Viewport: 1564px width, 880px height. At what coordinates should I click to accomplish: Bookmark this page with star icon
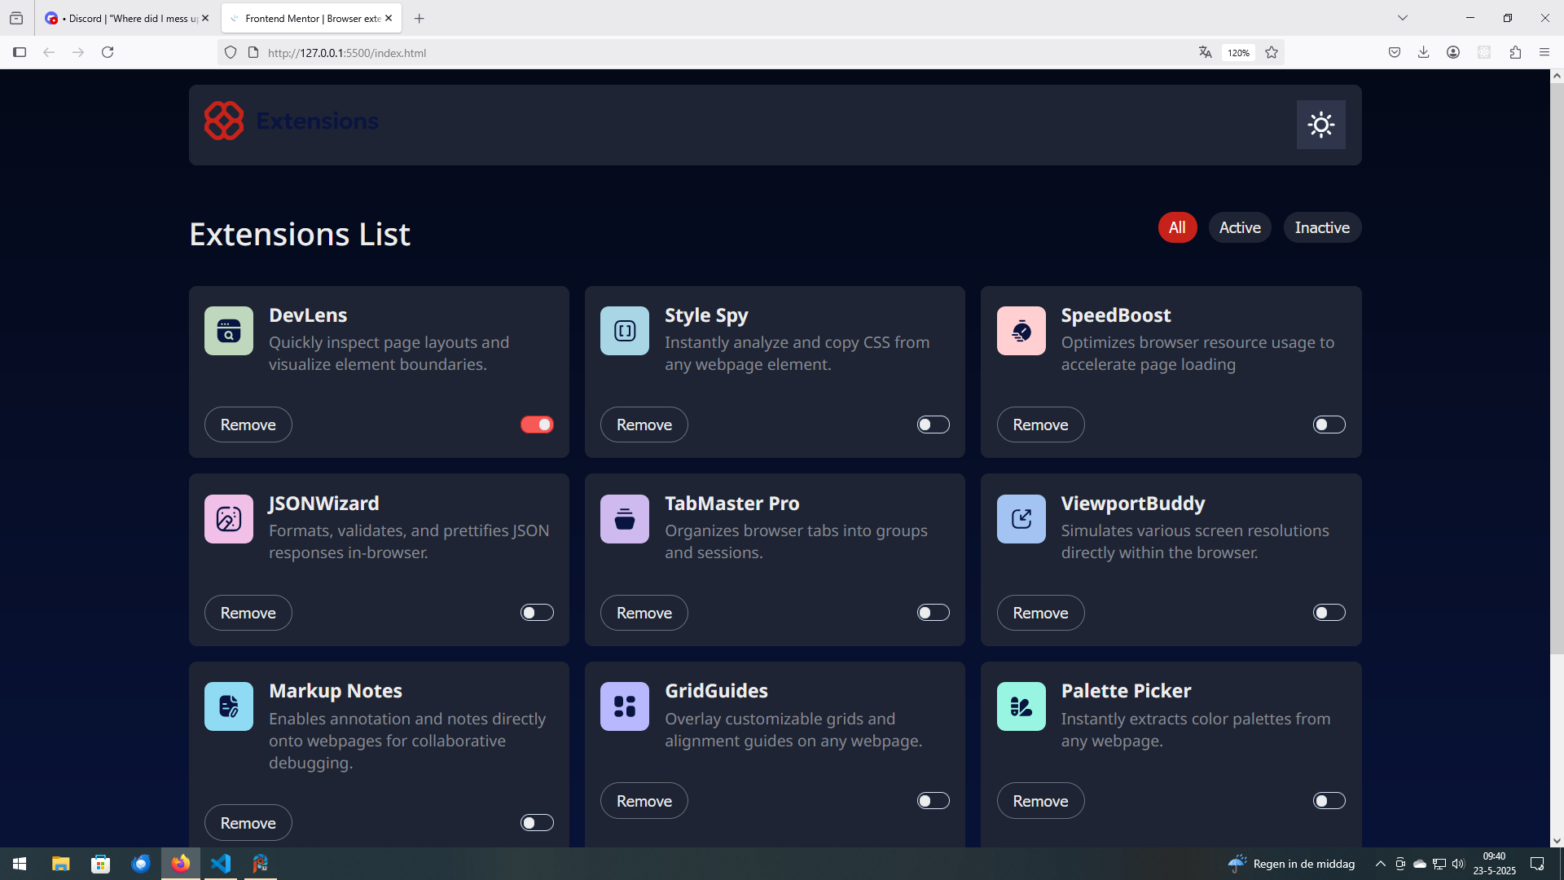pos(1272,52)
